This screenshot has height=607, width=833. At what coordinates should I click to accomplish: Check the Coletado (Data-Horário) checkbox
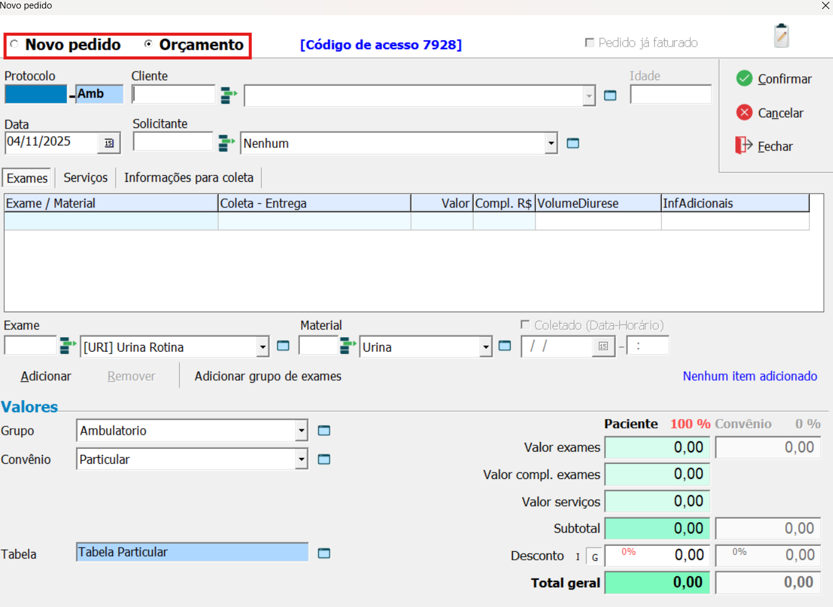pyautogui.click(x=525, y=325)
